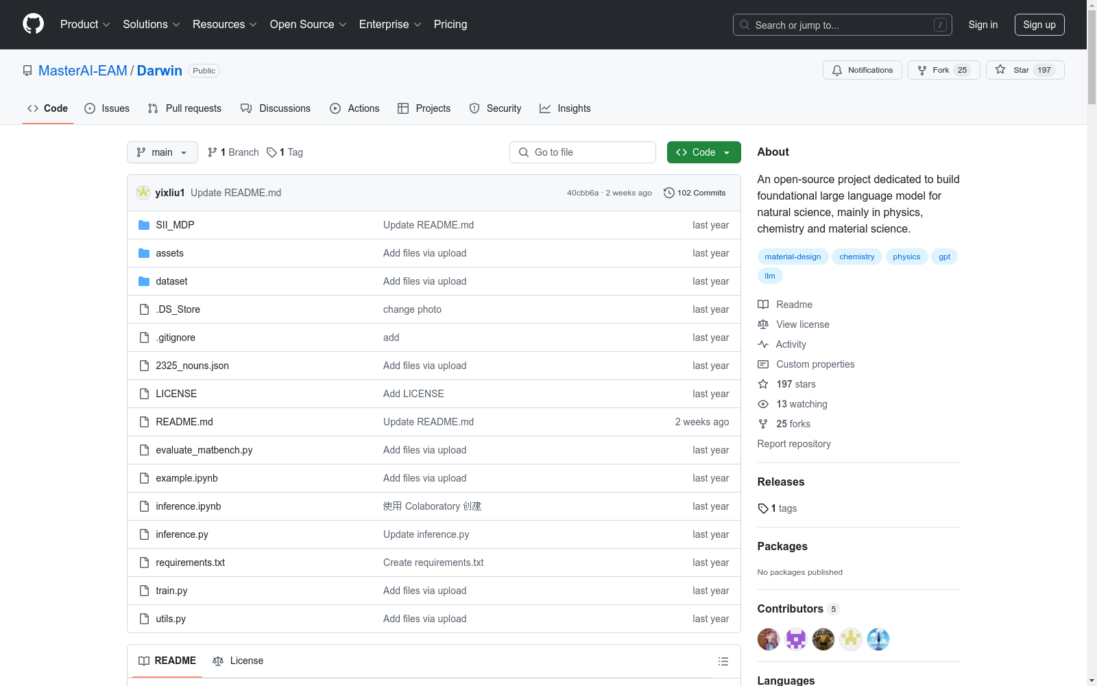Click Sign in link

(983, 25)
